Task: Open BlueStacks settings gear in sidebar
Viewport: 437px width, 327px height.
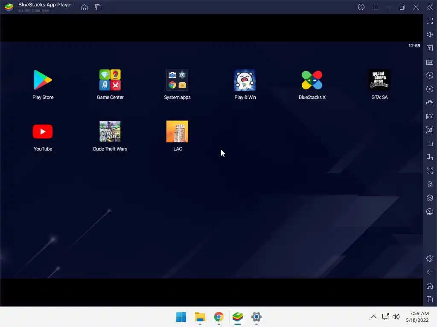Action: pos(430,258)
